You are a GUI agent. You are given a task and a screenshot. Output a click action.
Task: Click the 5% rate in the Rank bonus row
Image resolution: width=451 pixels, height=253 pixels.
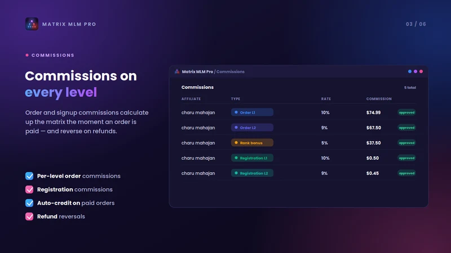325,143
